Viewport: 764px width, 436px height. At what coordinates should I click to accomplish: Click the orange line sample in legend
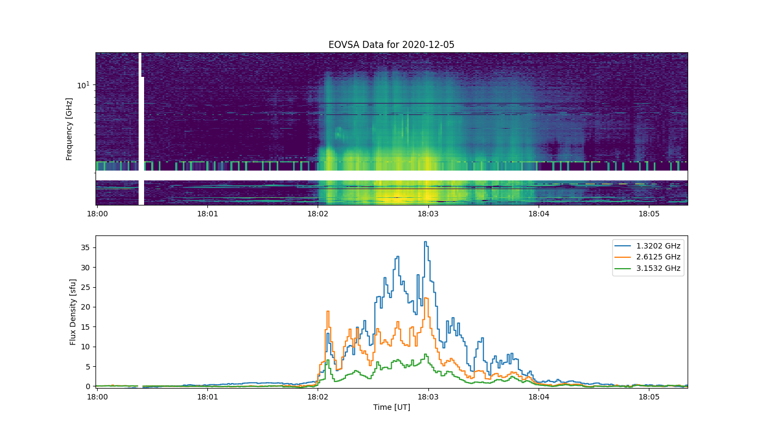[624, 257]
